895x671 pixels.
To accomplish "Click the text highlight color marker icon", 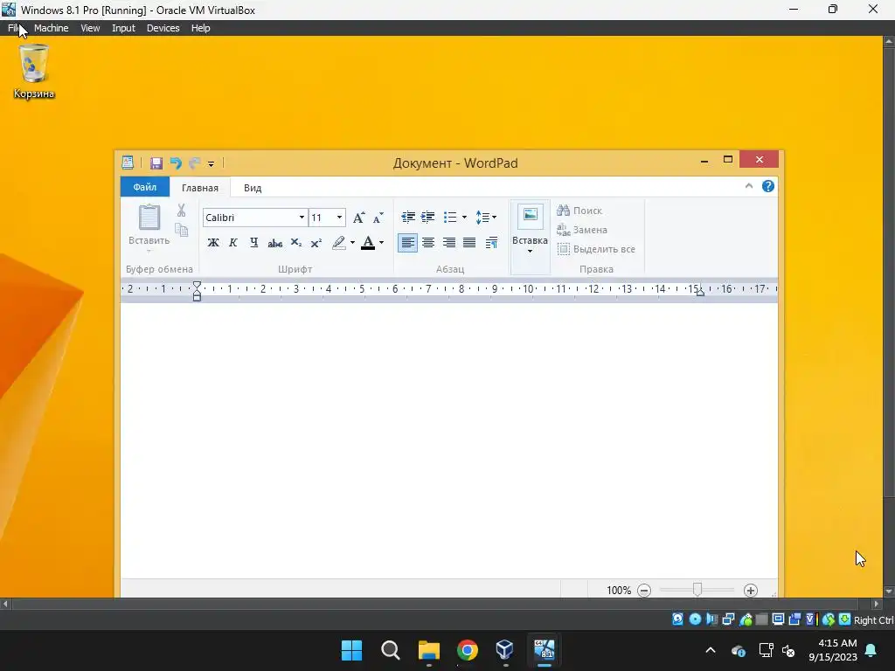I will click(339, 243).
